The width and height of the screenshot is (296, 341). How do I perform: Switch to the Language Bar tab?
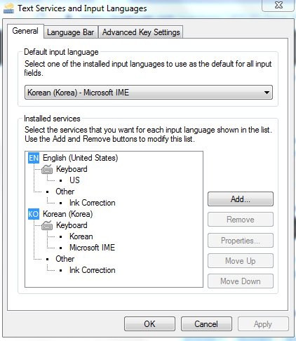click(71, 32)
